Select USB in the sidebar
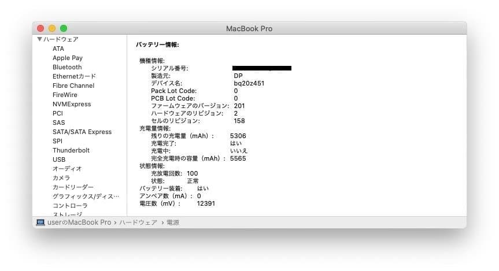 tap(59, 159)
